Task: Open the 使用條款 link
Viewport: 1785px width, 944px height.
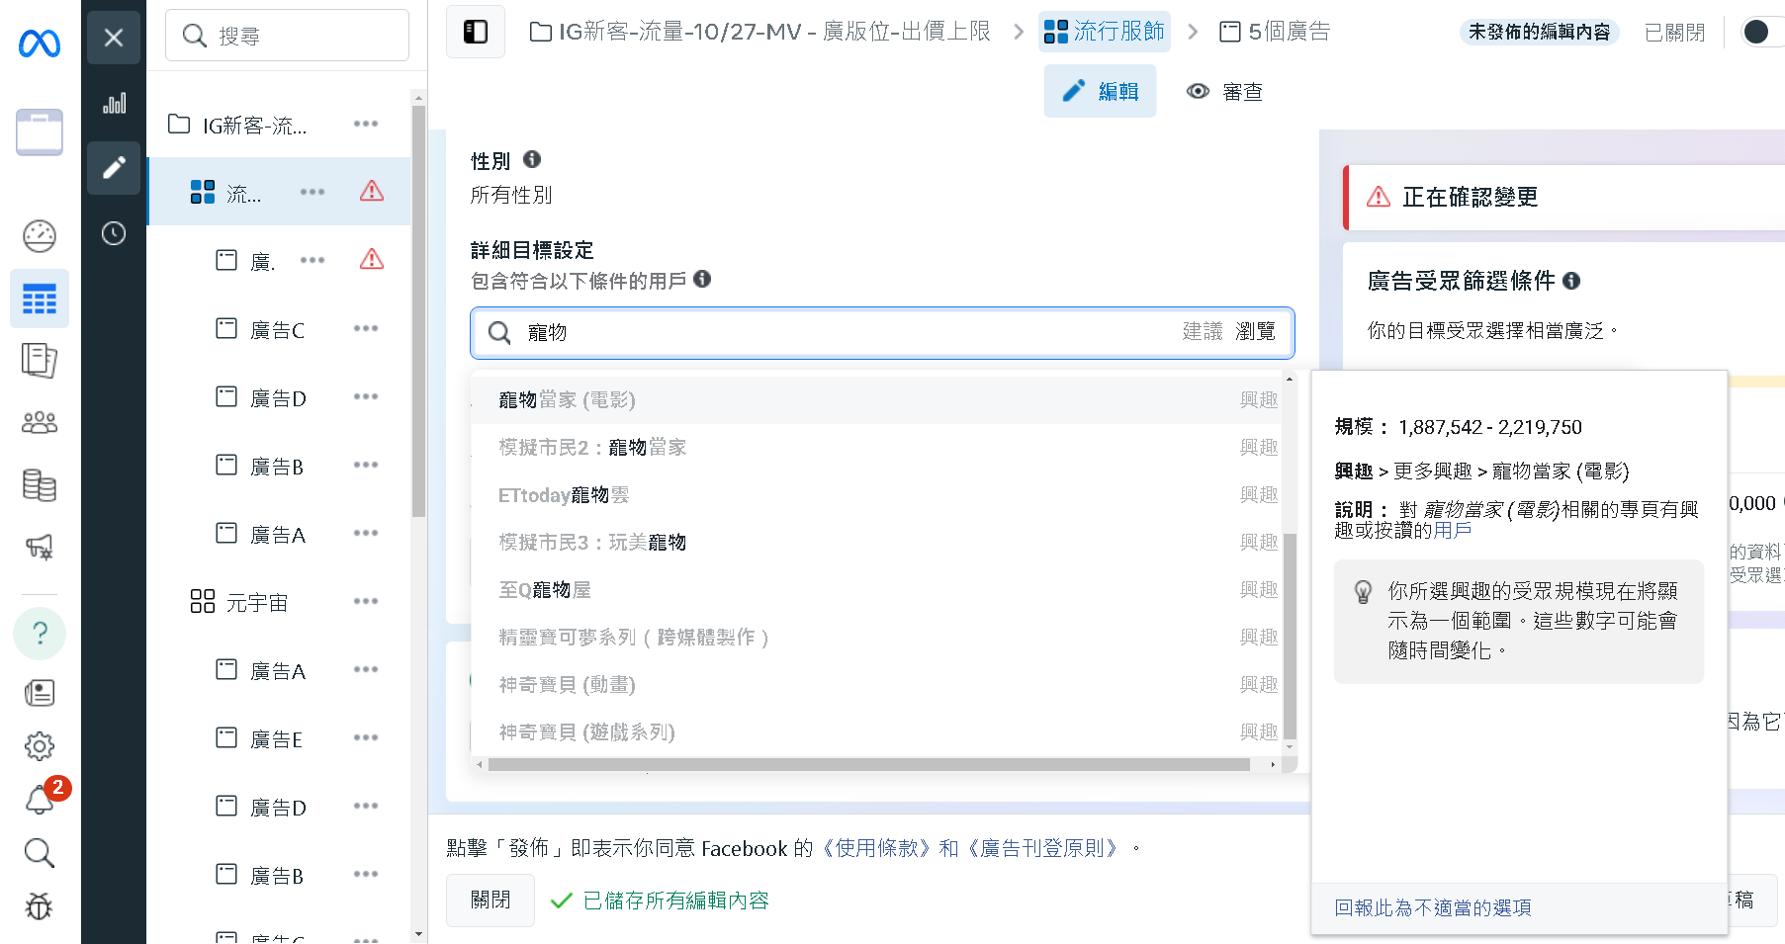Action: click(876, 848)
